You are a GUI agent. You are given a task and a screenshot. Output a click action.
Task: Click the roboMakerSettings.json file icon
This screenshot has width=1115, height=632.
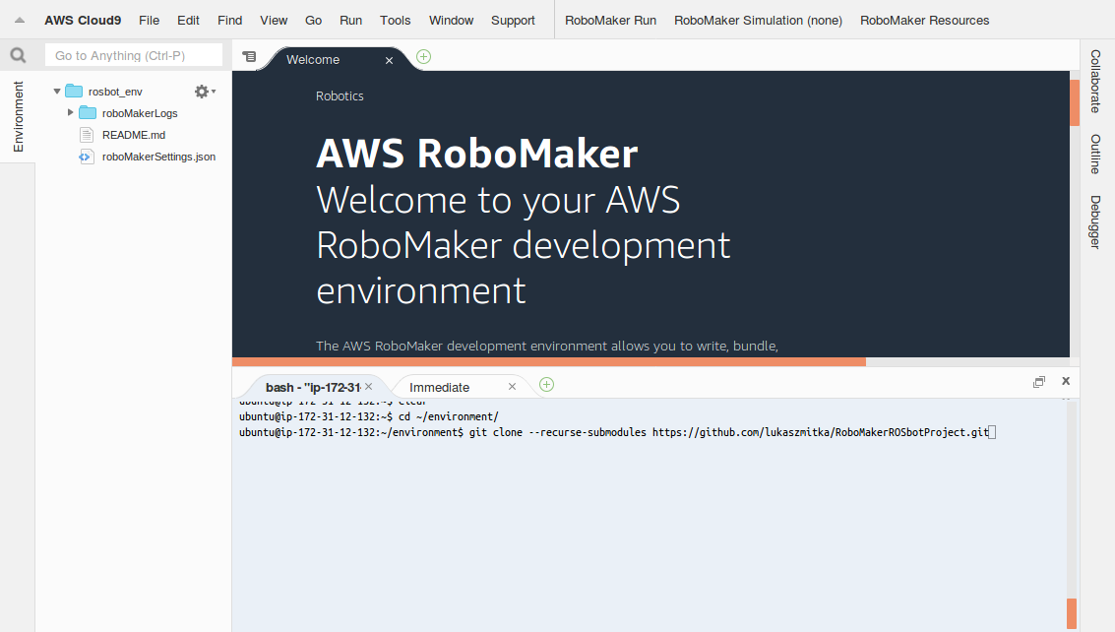pyautogui.click(x=86, y=157)
